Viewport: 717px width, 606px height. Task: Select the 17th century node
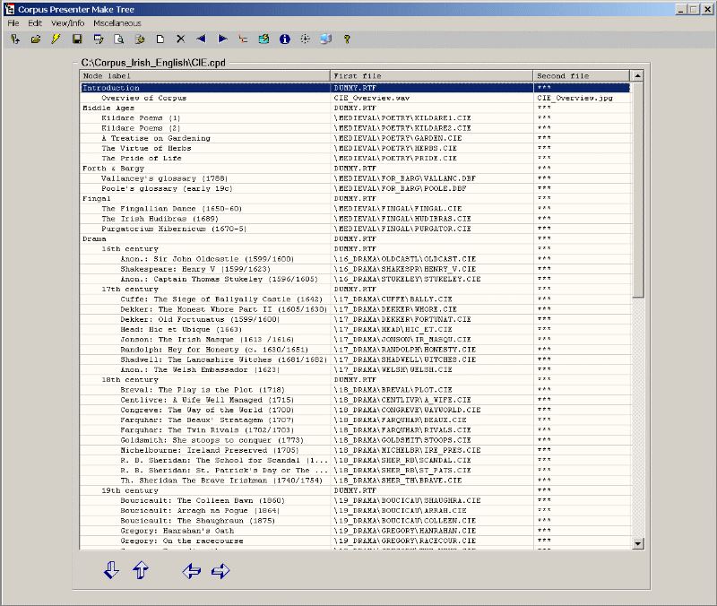tap(130, 290)
